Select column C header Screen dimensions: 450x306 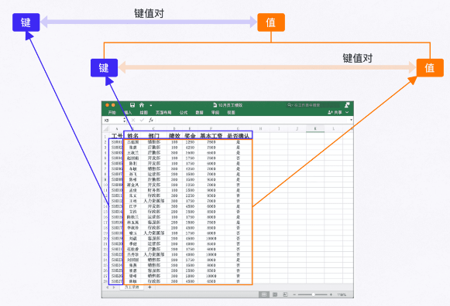coord(153,129)
